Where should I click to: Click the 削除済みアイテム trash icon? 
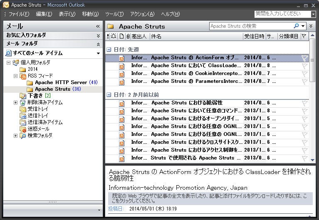23,102
